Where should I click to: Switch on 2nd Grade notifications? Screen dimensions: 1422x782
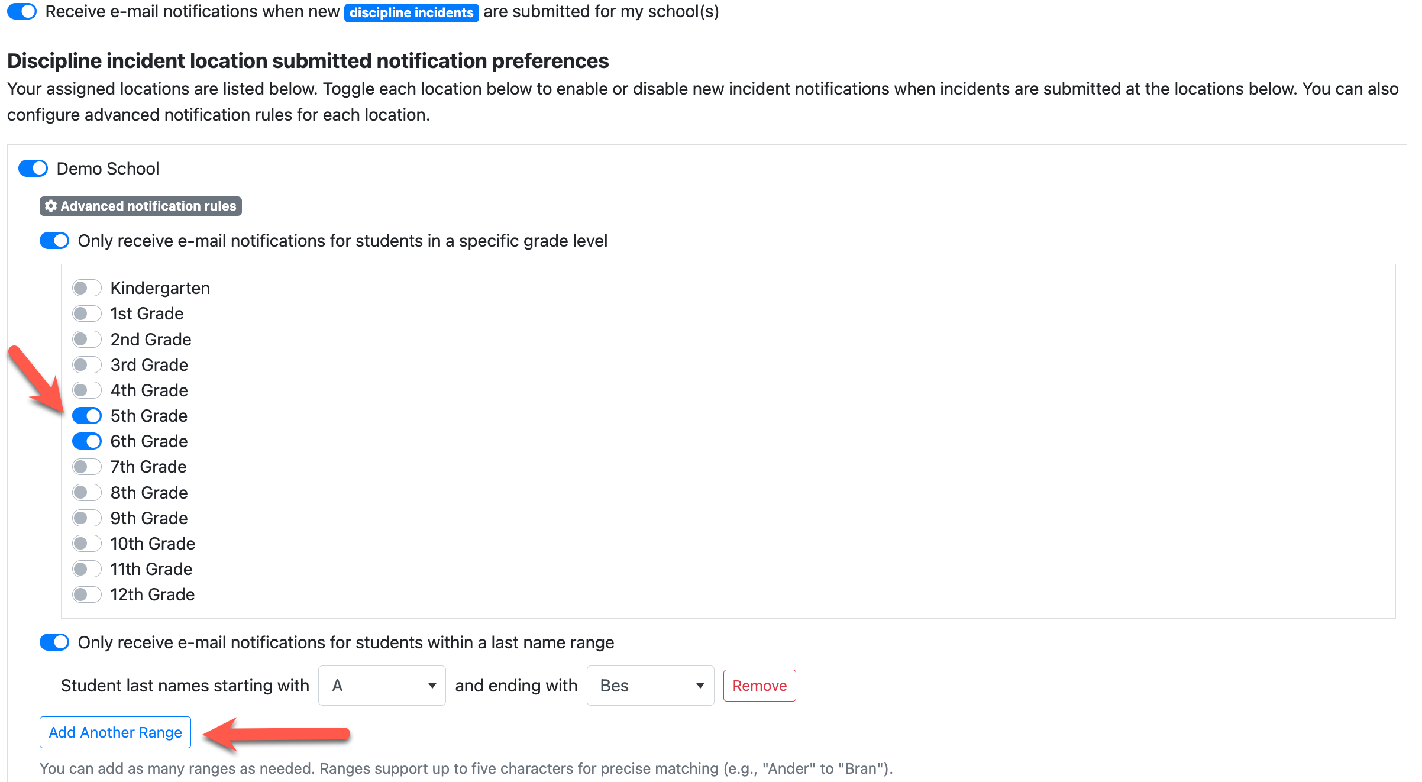pos(87,340)
